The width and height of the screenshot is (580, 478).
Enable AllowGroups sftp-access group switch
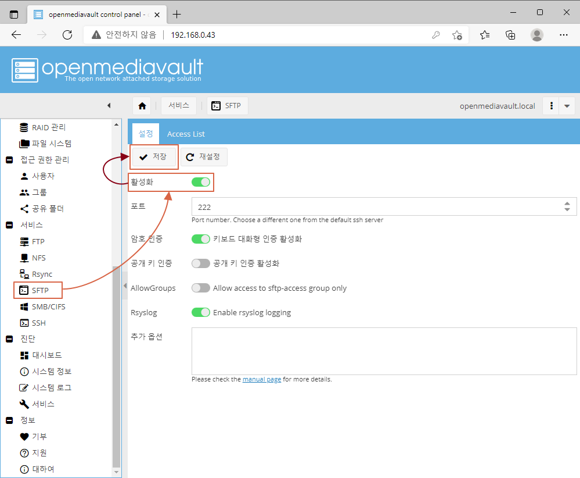(x=201, y=288)
